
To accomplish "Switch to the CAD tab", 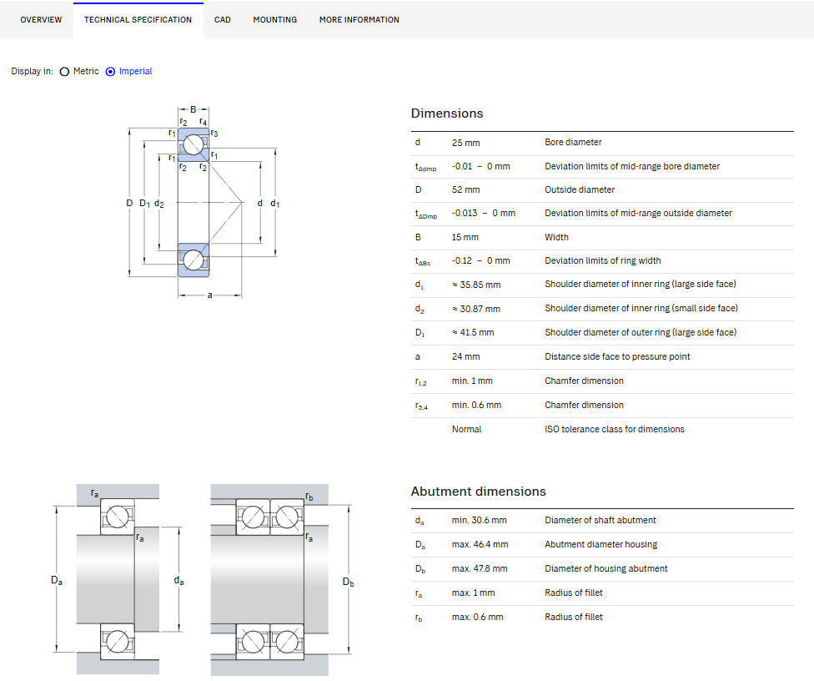I will (222, 20).
